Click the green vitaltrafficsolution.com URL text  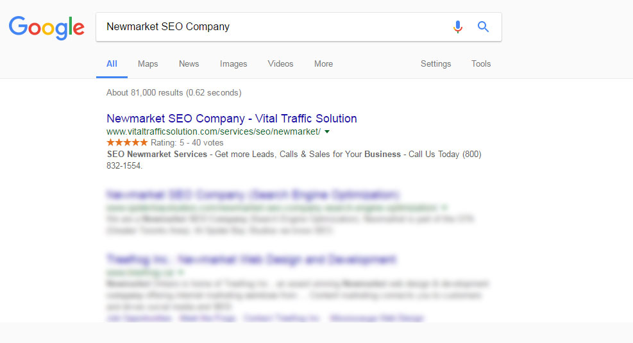click(x=214, y=131)
